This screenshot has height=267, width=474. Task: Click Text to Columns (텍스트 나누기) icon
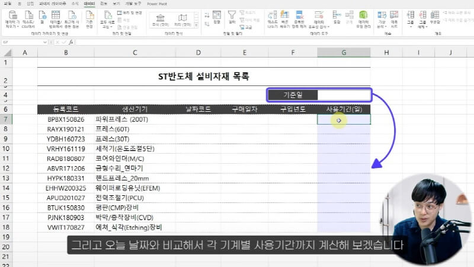coord(273,15)
